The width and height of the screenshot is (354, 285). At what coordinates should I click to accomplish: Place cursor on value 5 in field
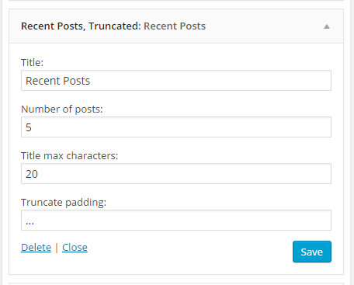[29, 127]
